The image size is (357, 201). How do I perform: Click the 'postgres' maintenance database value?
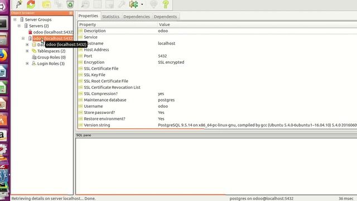166,100
